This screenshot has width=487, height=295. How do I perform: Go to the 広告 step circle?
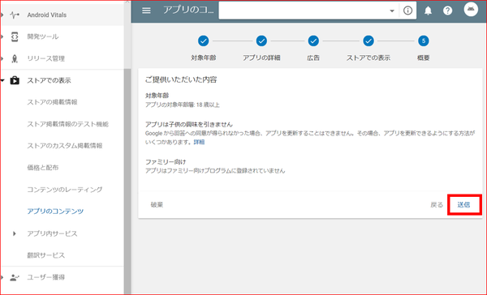pyautogui.click(x=313, y=41)
